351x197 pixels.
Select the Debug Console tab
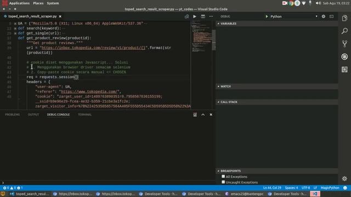pos(58,114)
